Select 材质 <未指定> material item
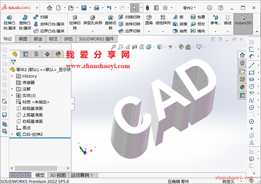The height and width of the screenshot is (184, 261). click(33, 102)
